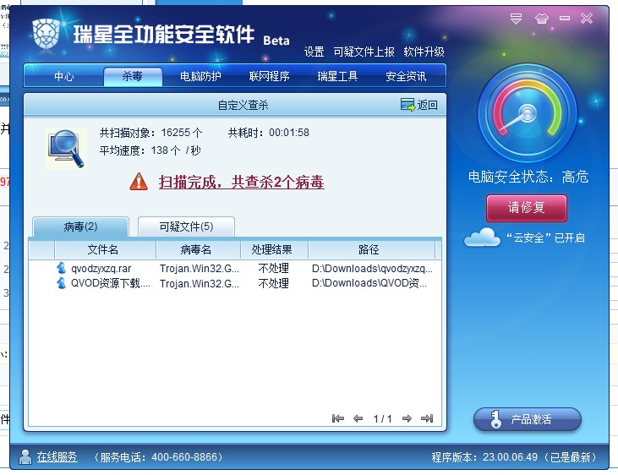Close the Rising security window
This screenshot has width=618, height=475.
tap(587, 18)
